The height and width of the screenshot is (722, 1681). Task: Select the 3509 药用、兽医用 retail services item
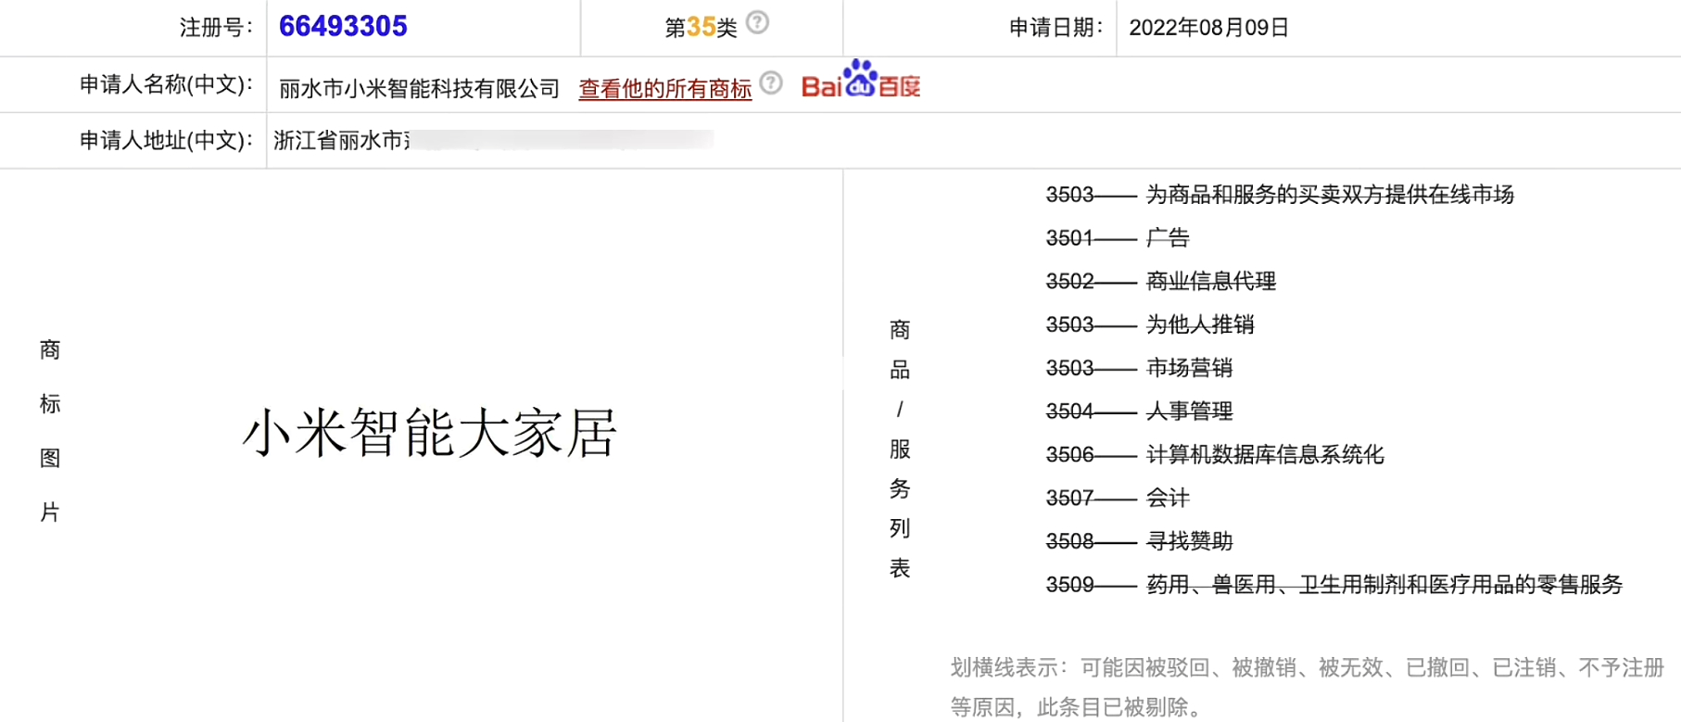[1334, 585]
